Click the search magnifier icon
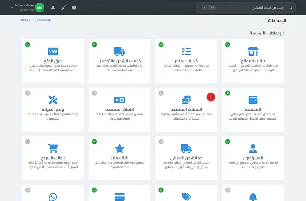The height and width of the screenshot is (201, 306). [290, 7]
